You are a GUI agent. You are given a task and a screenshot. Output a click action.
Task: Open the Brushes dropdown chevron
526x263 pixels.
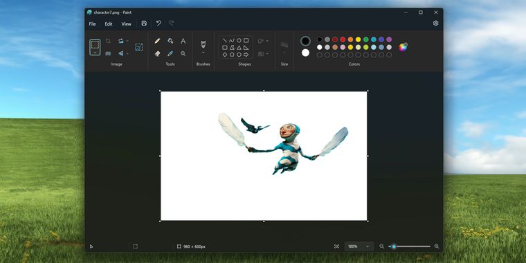pos(203,53)
